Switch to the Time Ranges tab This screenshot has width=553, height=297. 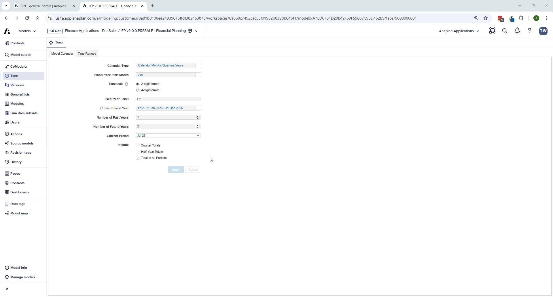tap(87, 54)
